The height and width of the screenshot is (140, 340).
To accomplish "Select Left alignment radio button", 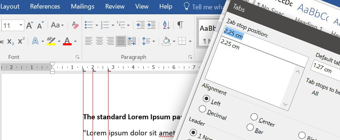I will [207, 99].
